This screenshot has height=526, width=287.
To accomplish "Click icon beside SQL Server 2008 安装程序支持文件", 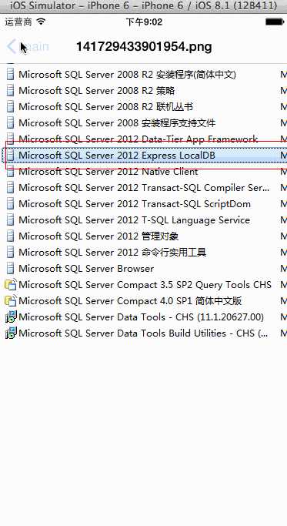I will click(11, 122).
